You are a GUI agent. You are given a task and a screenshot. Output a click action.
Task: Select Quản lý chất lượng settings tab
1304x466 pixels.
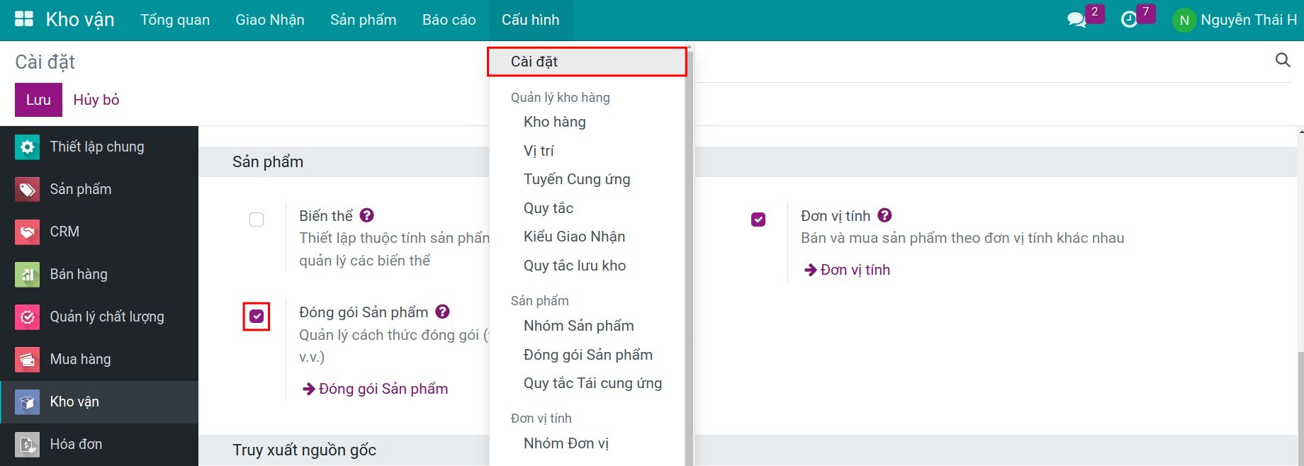coord(99,317)
